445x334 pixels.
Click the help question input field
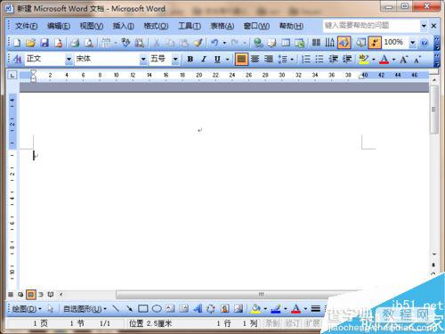(x=371, y=26)
